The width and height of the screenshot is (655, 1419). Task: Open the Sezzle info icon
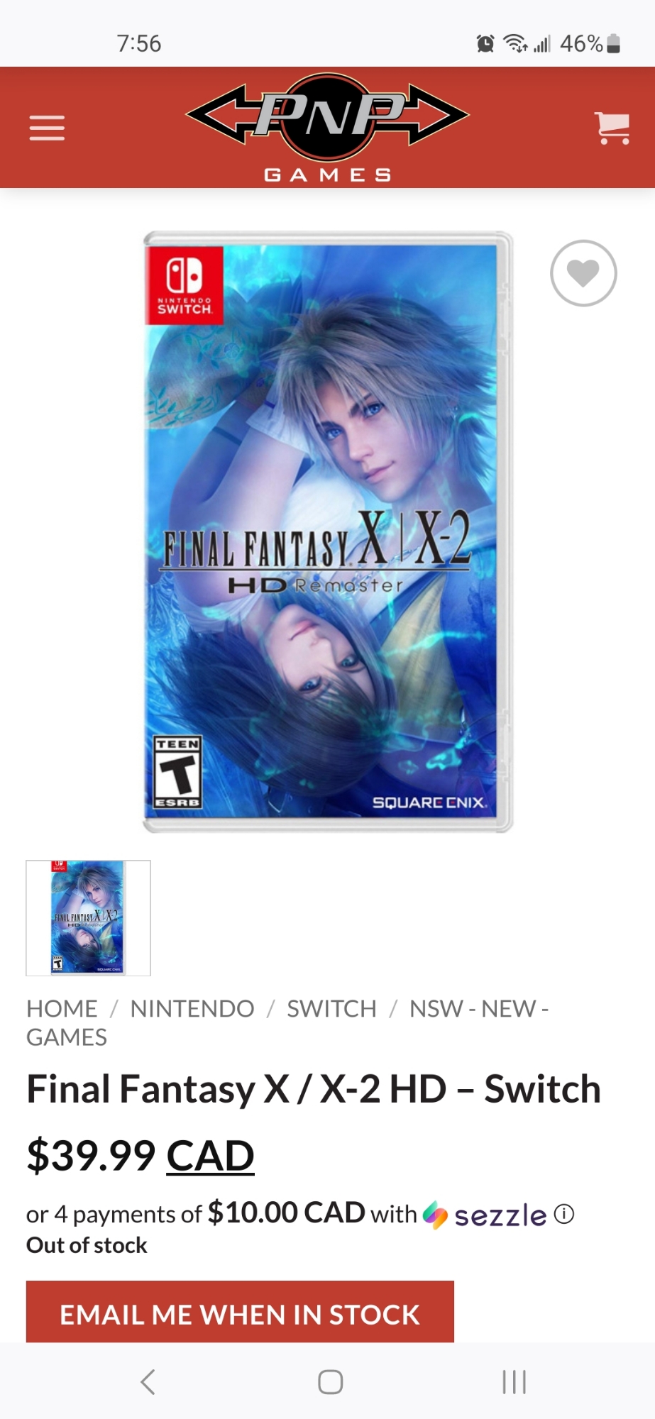pos(564,1214)
